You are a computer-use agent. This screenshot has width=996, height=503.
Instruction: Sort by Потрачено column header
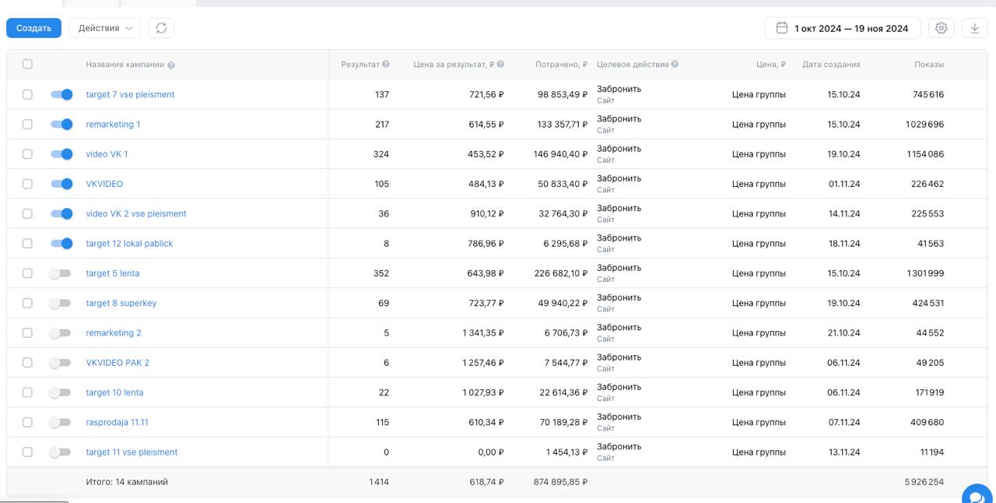[x=560, y=65]
